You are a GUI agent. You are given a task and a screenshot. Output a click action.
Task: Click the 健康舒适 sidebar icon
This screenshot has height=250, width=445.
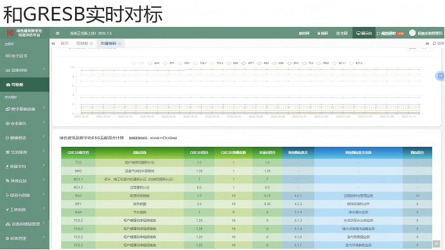pos(8,138)
